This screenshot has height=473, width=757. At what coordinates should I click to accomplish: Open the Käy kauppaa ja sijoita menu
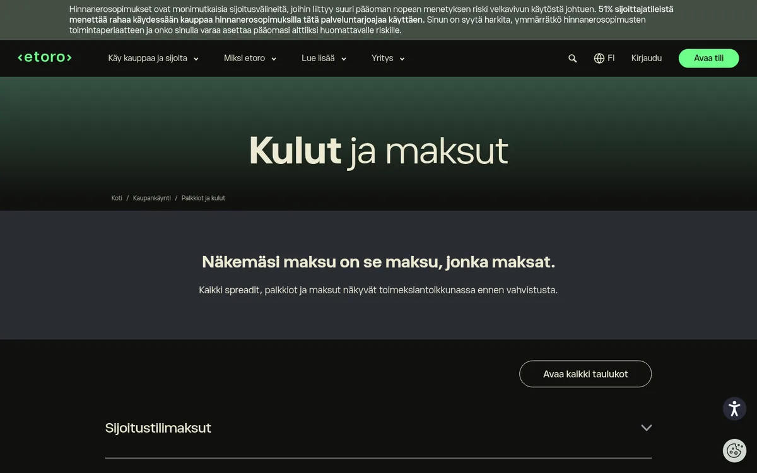153,58
